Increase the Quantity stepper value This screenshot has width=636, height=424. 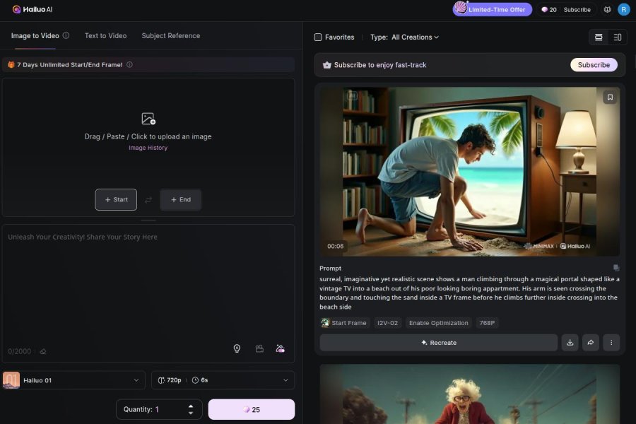pyautogui.click(x=191, y=406)
